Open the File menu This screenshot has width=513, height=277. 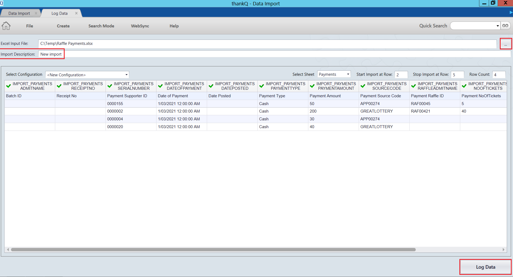pyautogui.click(x=30, y=26)
